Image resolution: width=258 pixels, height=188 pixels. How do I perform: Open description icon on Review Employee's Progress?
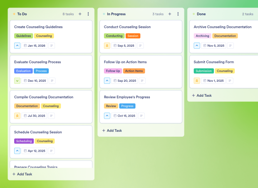click(x=141, y=116)
